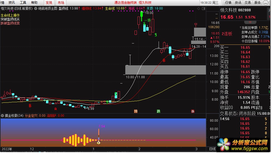Screen dimensions: 272x153
Task: Click month 2 marker on the time axis
Action: tap(139, 149)
